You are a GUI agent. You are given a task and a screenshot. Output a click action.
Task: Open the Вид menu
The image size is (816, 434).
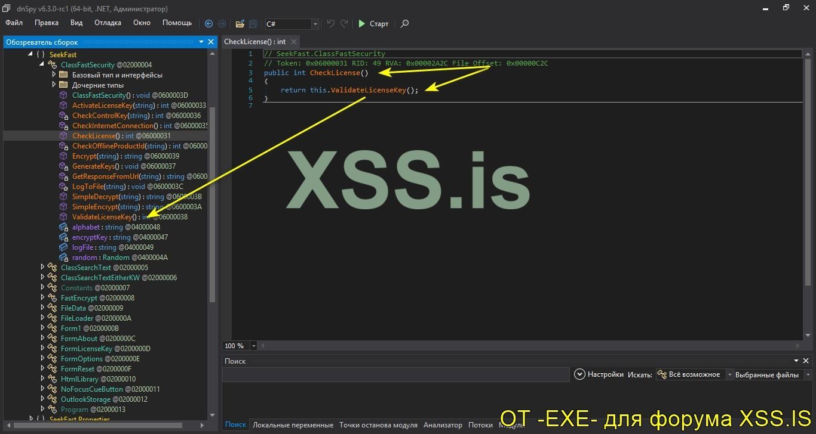tap(76, 23)
